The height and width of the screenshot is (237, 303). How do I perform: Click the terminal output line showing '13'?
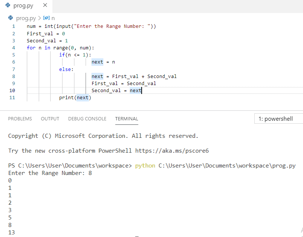[12, 232]
